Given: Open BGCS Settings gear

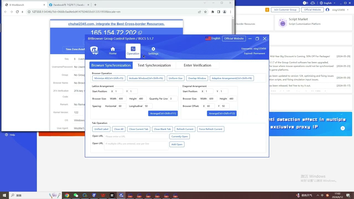Looking at the screenshot, I should [x=153, y=51].
